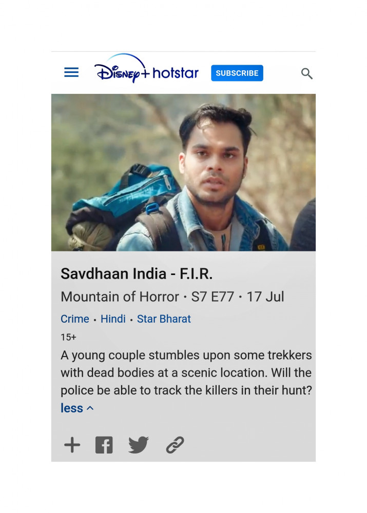The width and height of the screenshot is (367, 513).
Task: Click the Subscribe button
Action: coord(237,73)
